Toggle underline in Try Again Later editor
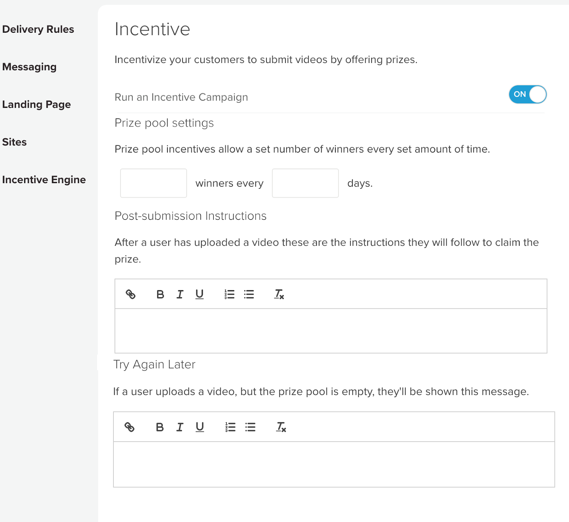Viewport: 569px width, 522px height. (200, 427)
